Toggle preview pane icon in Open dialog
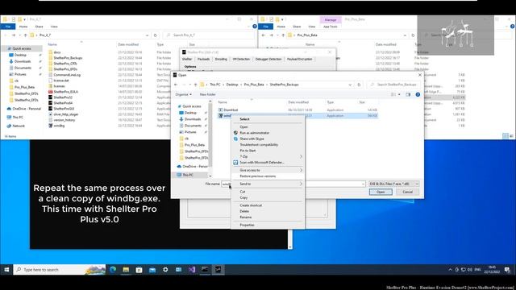Viewport: 516px width, 290px height. tap(408, 94)
